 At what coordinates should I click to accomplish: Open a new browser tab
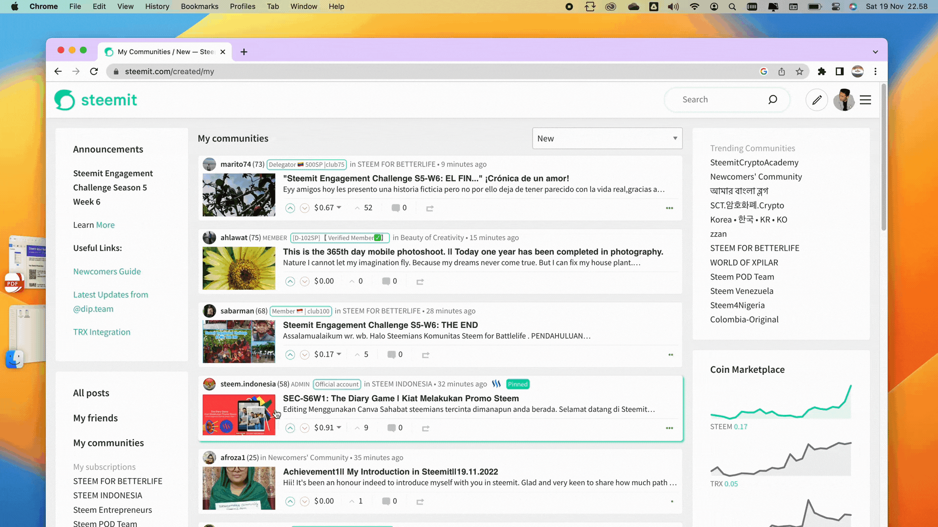244,52
